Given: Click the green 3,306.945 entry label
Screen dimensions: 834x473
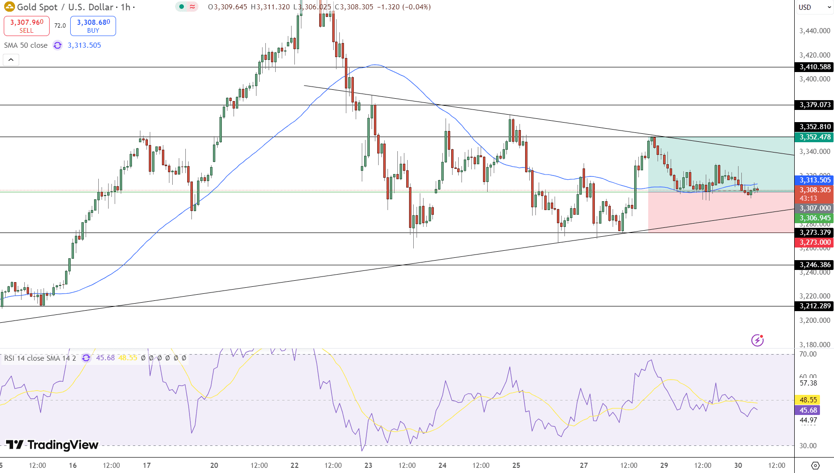Looking at the screenshot, I should pyautogui.click(x=814, y=218).
